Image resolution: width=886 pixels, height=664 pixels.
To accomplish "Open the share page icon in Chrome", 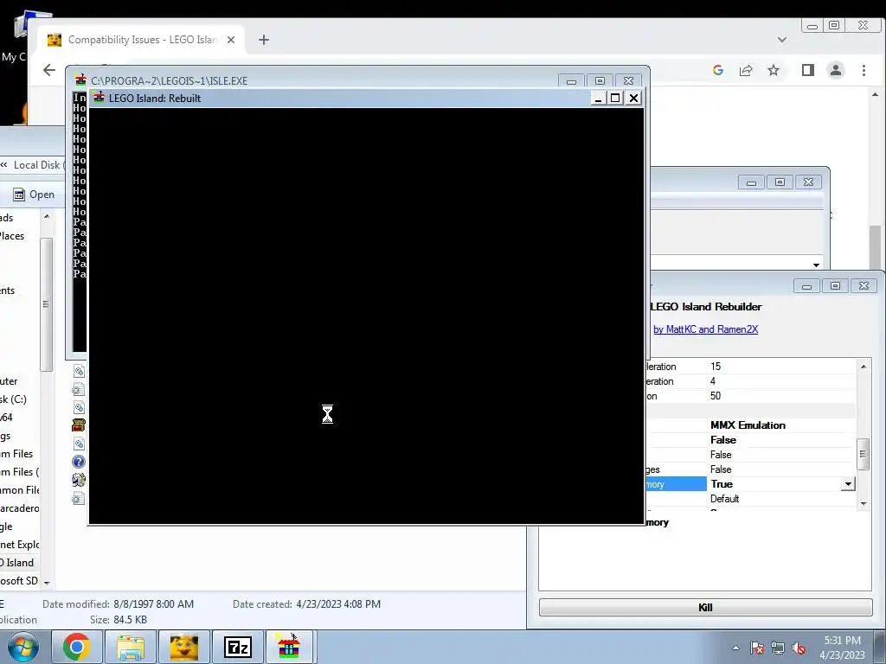I will coord(746,70).
